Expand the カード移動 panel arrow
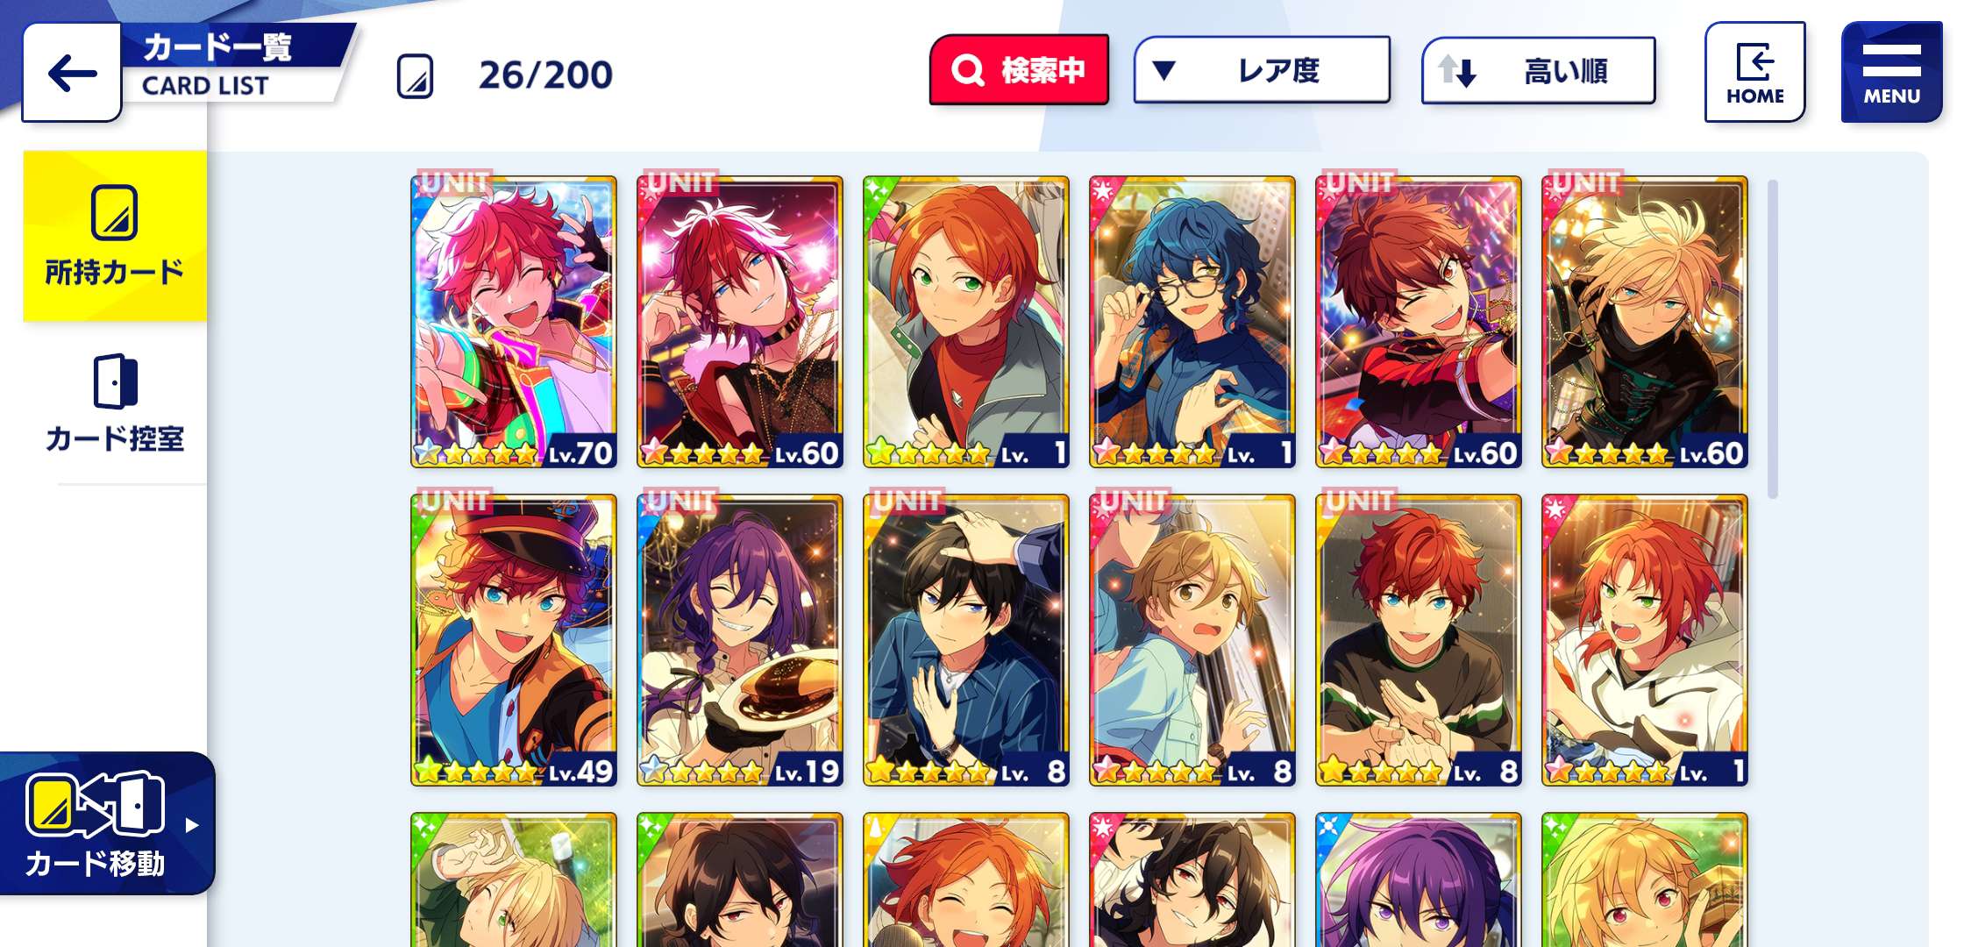 coord(192,824)
